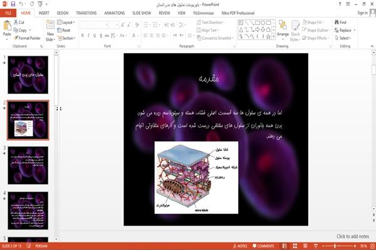The height and width of the screenshot is (250, 376).
Task: Click the New Slide icon
Action: click(x=50, y=25)
